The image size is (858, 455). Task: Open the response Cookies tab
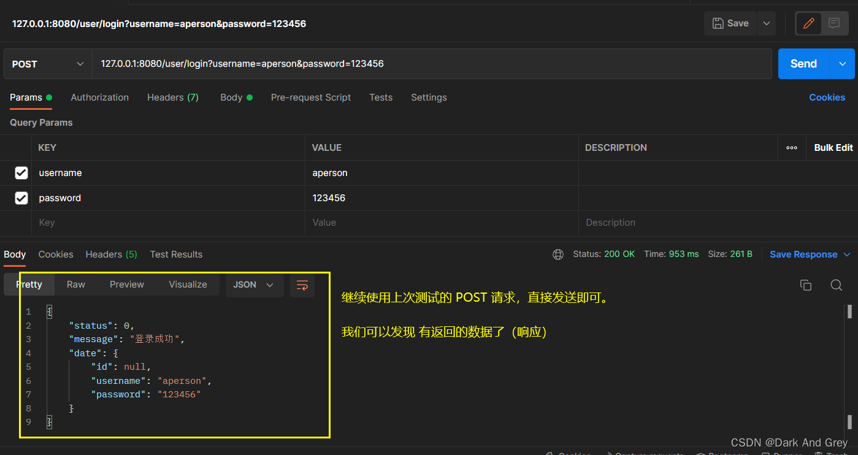pos(56,254)
